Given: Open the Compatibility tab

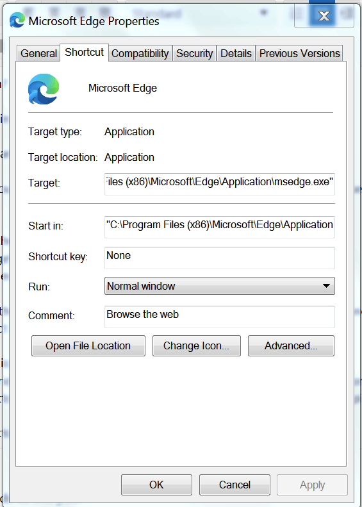Looking at the screenshot, I should pyautogui.click(x=140, y=54).
